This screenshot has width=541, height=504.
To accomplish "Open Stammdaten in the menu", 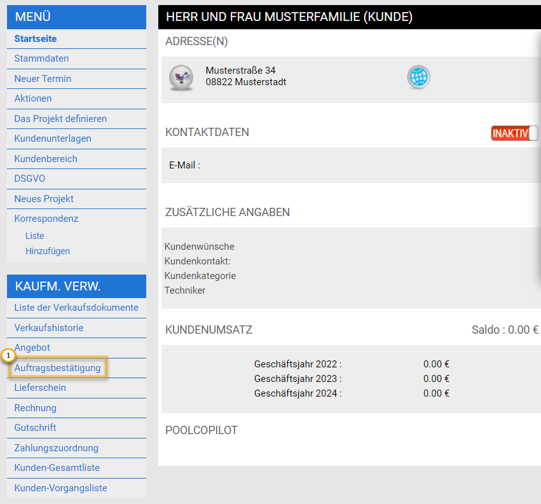I will (41, 58).
